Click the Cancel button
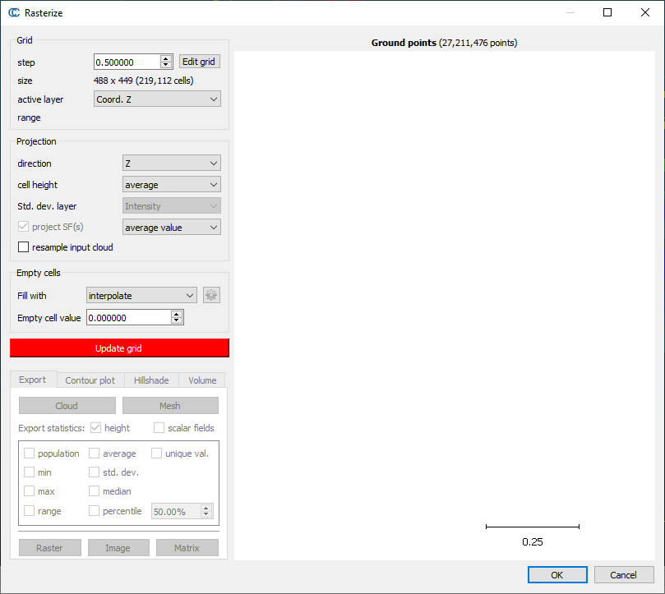 [623, 575]
